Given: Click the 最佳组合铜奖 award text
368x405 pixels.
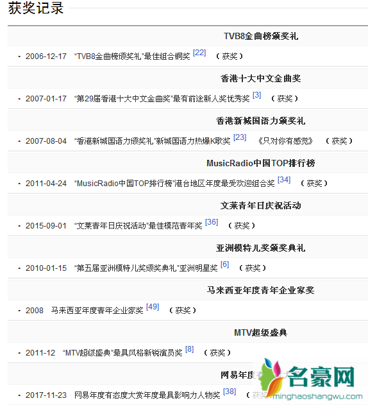Looking at the screenshot, I should [x=167, y=56].
